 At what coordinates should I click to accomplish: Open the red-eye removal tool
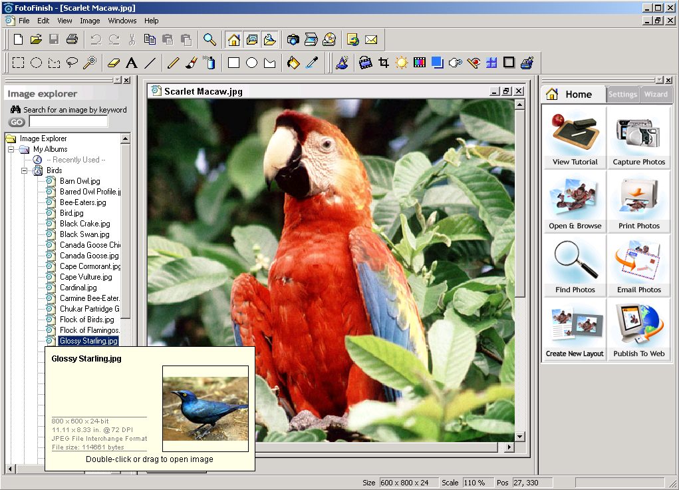tap(473, 62)
